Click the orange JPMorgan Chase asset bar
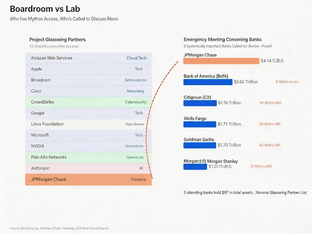The image size is (312, 234). tap(221, 61)
